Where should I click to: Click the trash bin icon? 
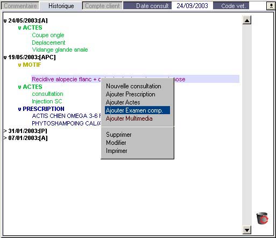(x=262, y=218)
